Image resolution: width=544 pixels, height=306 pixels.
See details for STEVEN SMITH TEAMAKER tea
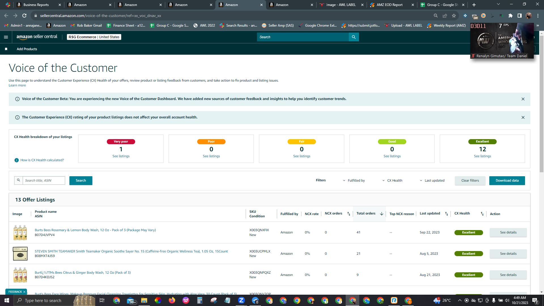pos(508,254)
